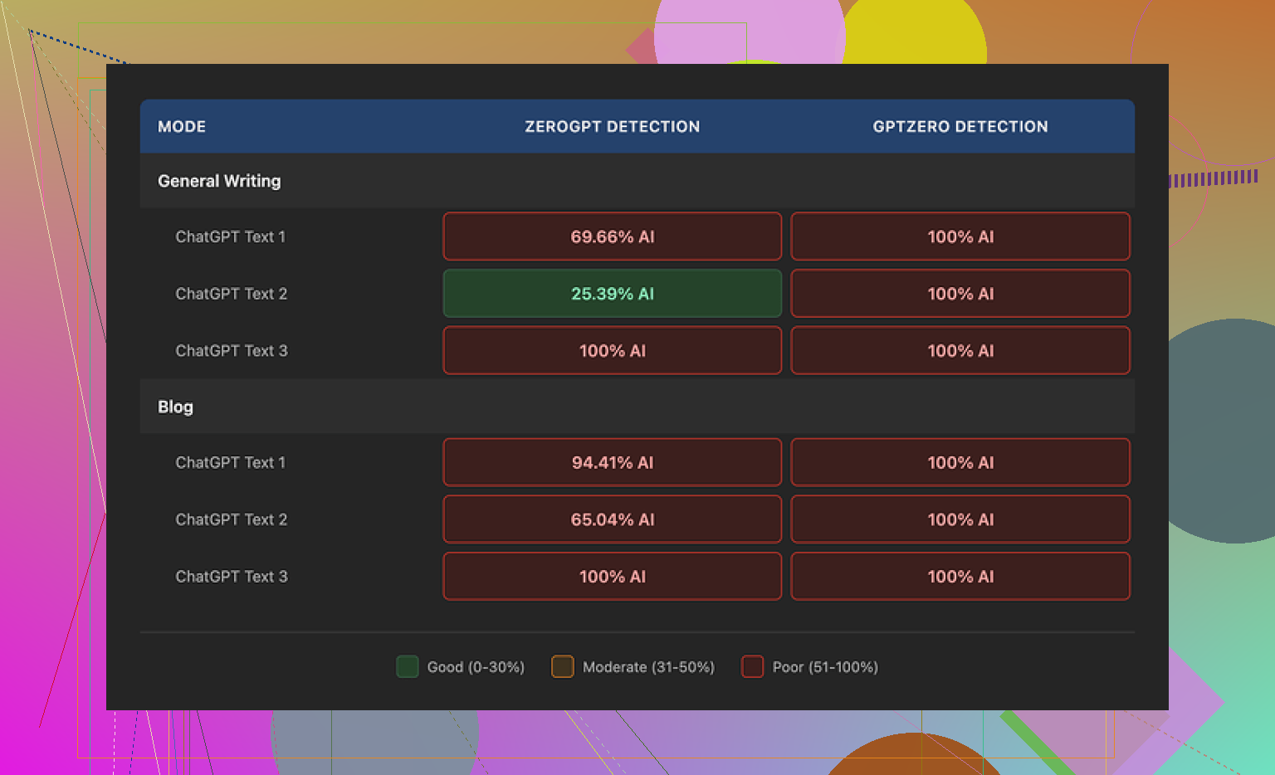Select ChatGPT Text 2 under General Writing
The image size is (1275, 775).
tap(231, 294)
